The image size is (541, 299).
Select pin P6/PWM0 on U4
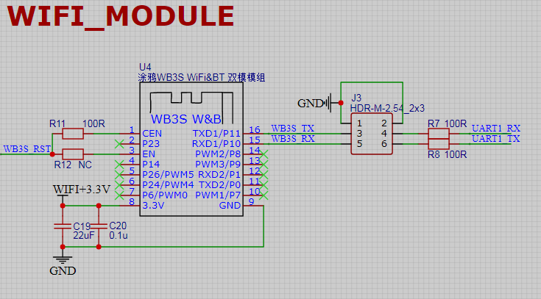pos(165,195)
